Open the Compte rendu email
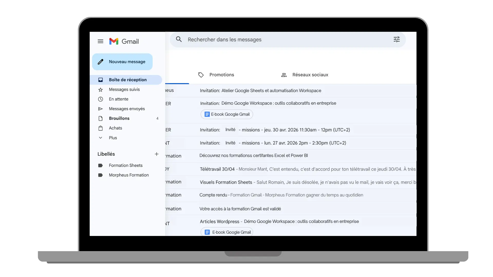The width and height of the screenshot is (493, 277). tap(291, 195)
